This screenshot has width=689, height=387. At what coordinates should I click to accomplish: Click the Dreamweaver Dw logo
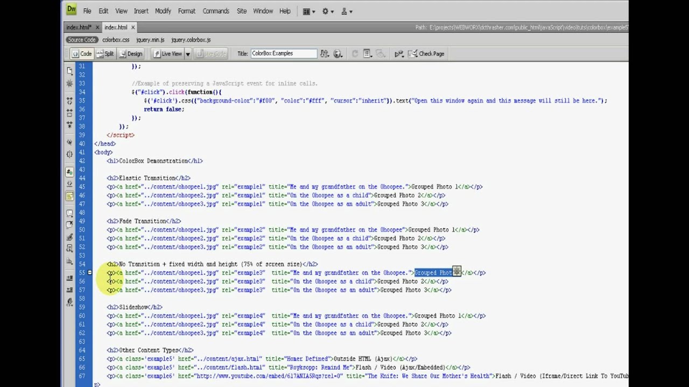(71, 10)
